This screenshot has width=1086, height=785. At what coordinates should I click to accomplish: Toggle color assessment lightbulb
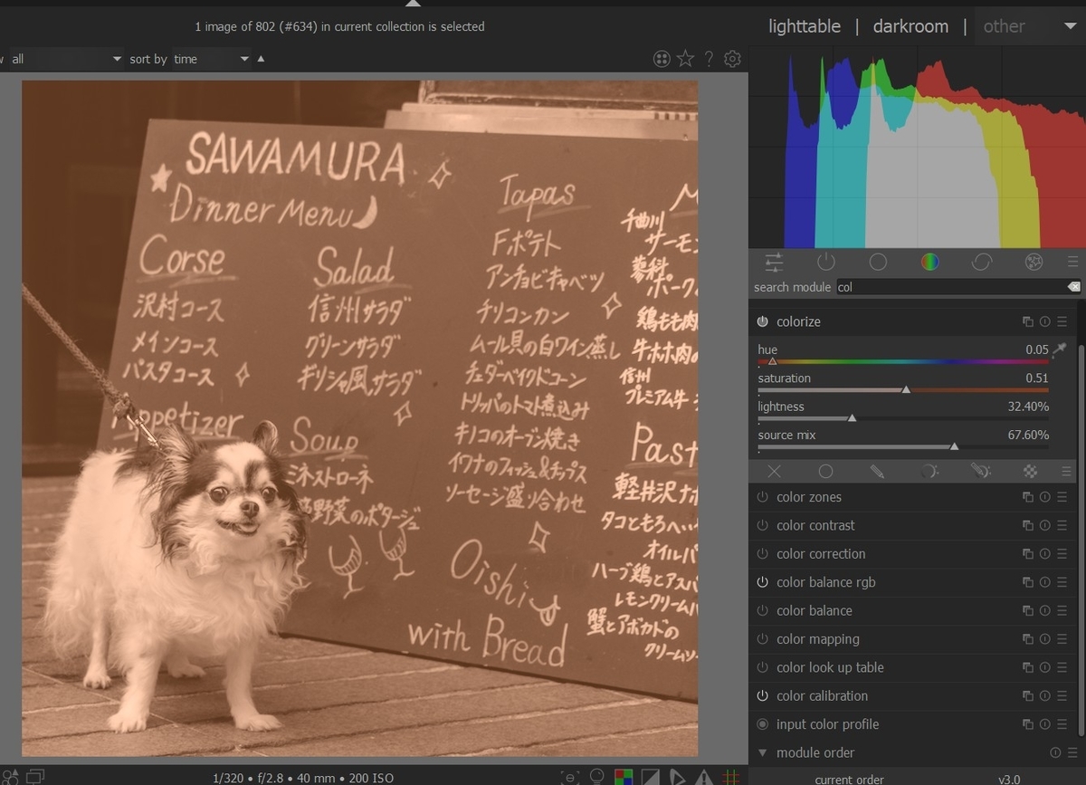[597, 777]
